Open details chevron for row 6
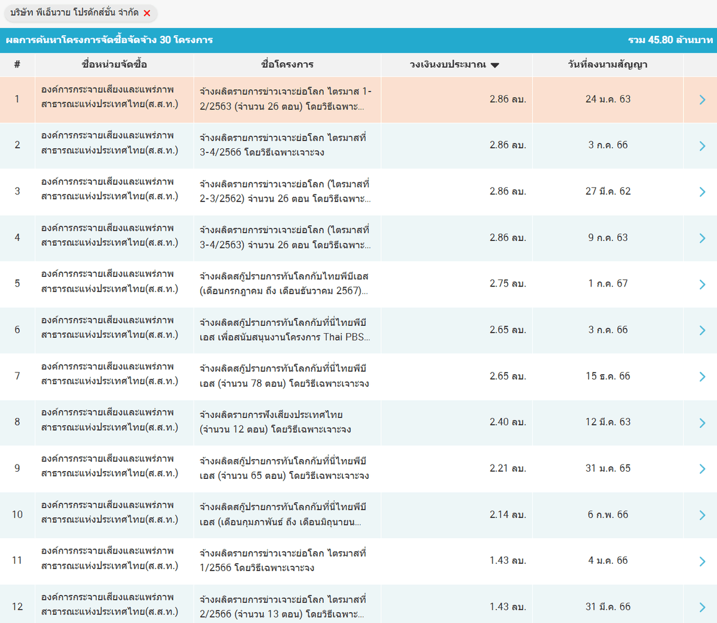Viewport: 717px width, 623px height. pyautogui.click(x=702, y=331)
